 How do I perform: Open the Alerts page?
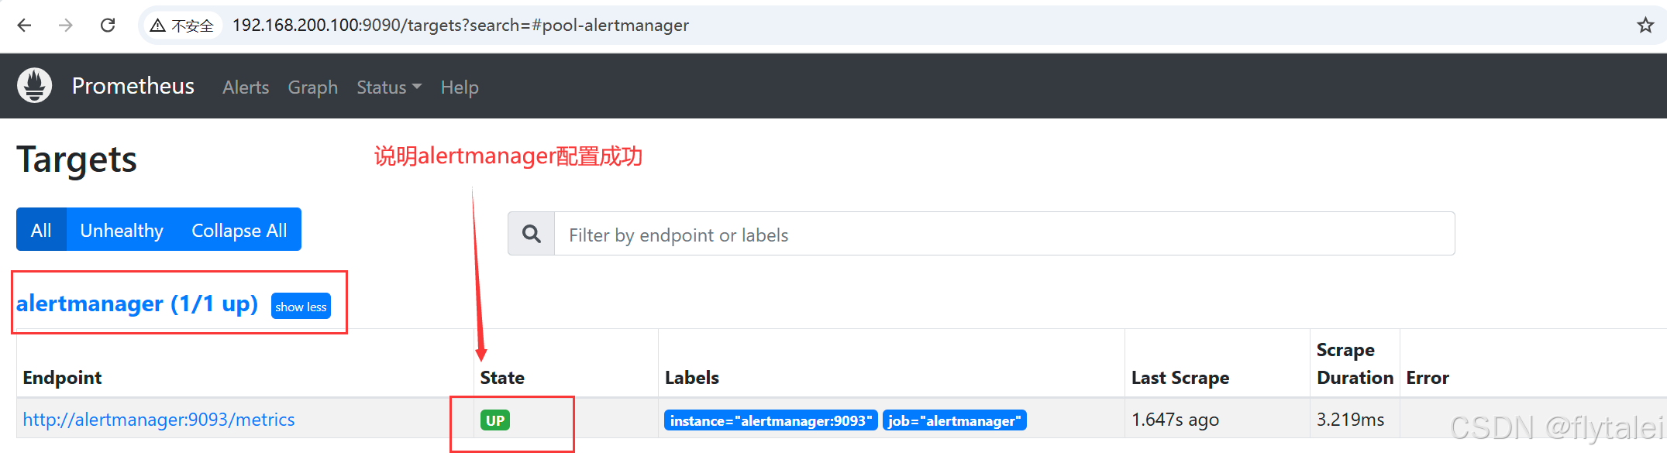click(246, 87)
